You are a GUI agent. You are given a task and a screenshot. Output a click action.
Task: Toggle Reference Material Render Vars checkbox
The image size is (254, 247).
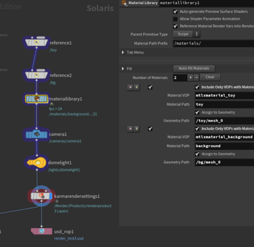point(175,26)
